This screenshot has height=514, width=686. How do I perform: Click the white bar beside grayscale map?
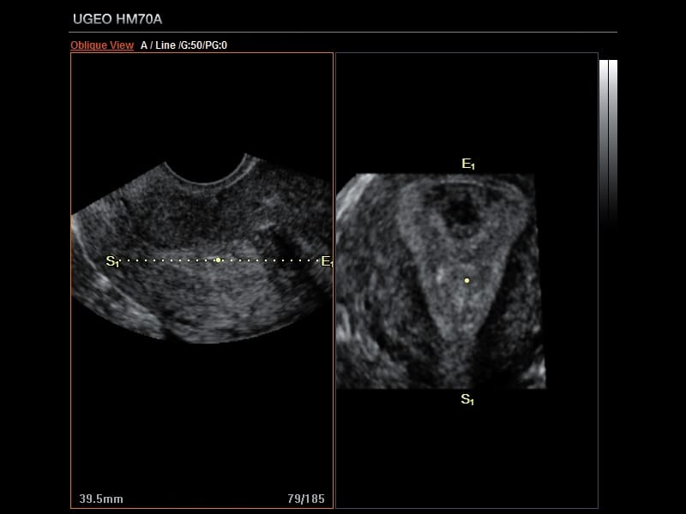613,137
